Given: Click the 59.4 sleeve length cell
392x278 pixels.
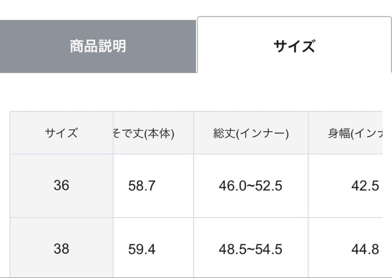Looking at the screenshot, I should click(x=142, y=249).
